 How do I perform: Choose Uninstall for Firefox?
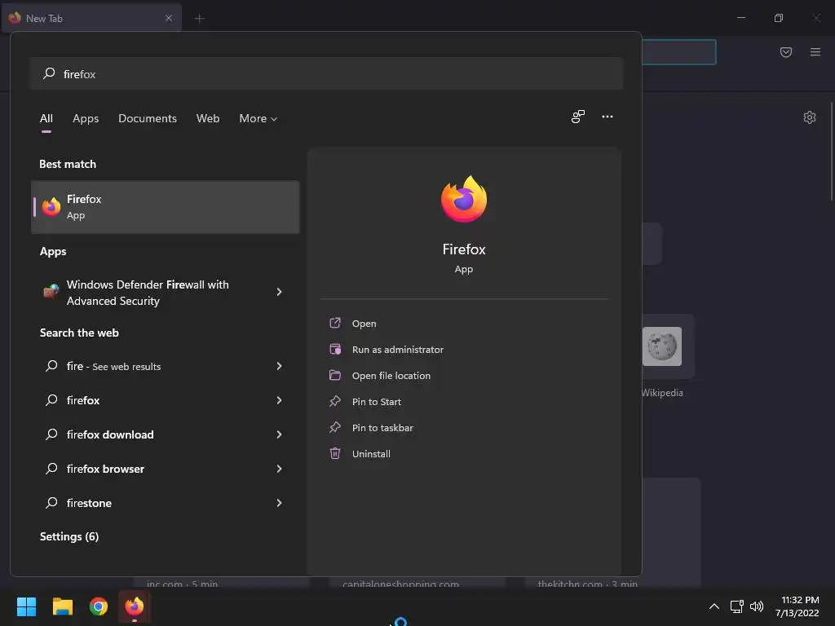pos(371,454)
